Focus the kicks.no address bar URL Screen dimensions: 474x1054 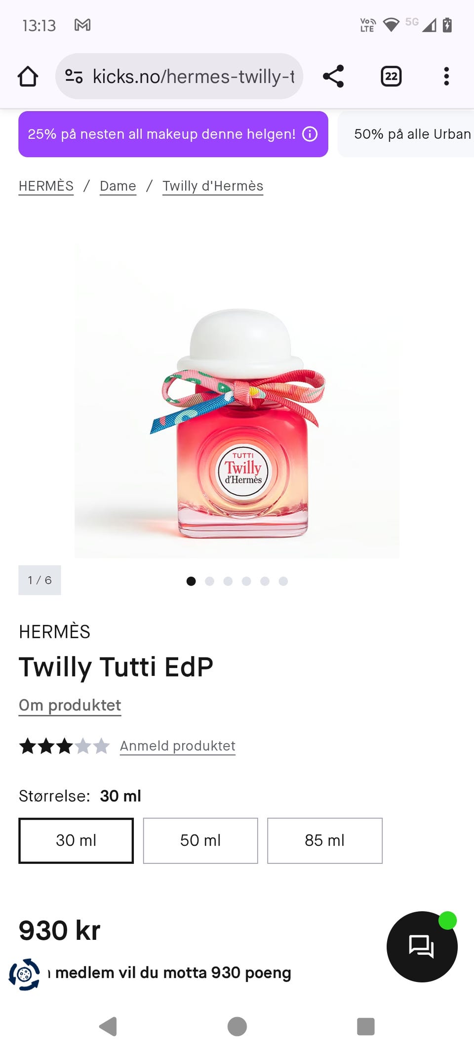point(194,77)
